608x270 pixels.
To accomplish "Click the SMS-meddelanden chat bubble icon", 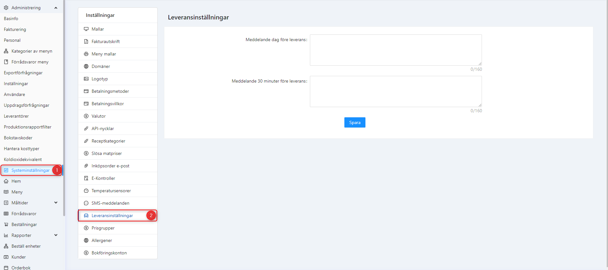I will click(86, 203).
